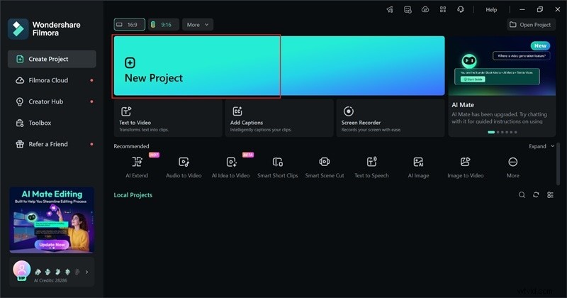The width and height of the screenshot is (567, 298).
Task: Select the 16:9 aspect ratio
Action: click(x=129, y=24)
